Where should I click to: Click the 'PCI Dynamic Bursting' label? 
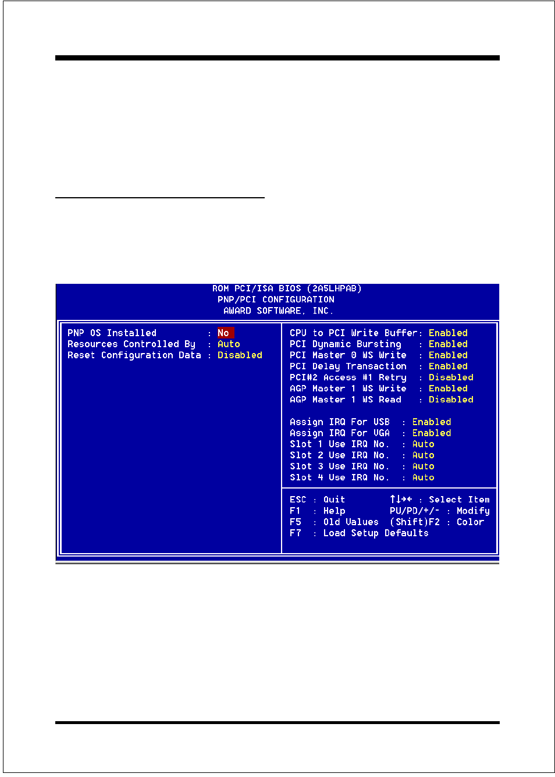pos(346,344)
